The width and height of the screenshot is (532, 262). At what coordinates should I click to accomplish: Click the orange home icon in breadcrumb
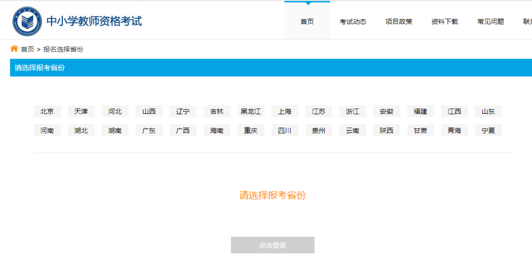(14, 49)
